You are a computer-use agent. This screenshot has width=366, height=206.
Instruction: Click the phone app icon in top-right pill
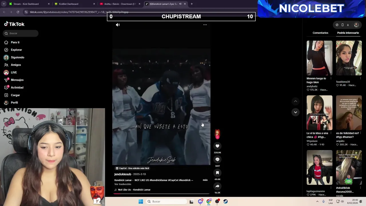[342, 25]
